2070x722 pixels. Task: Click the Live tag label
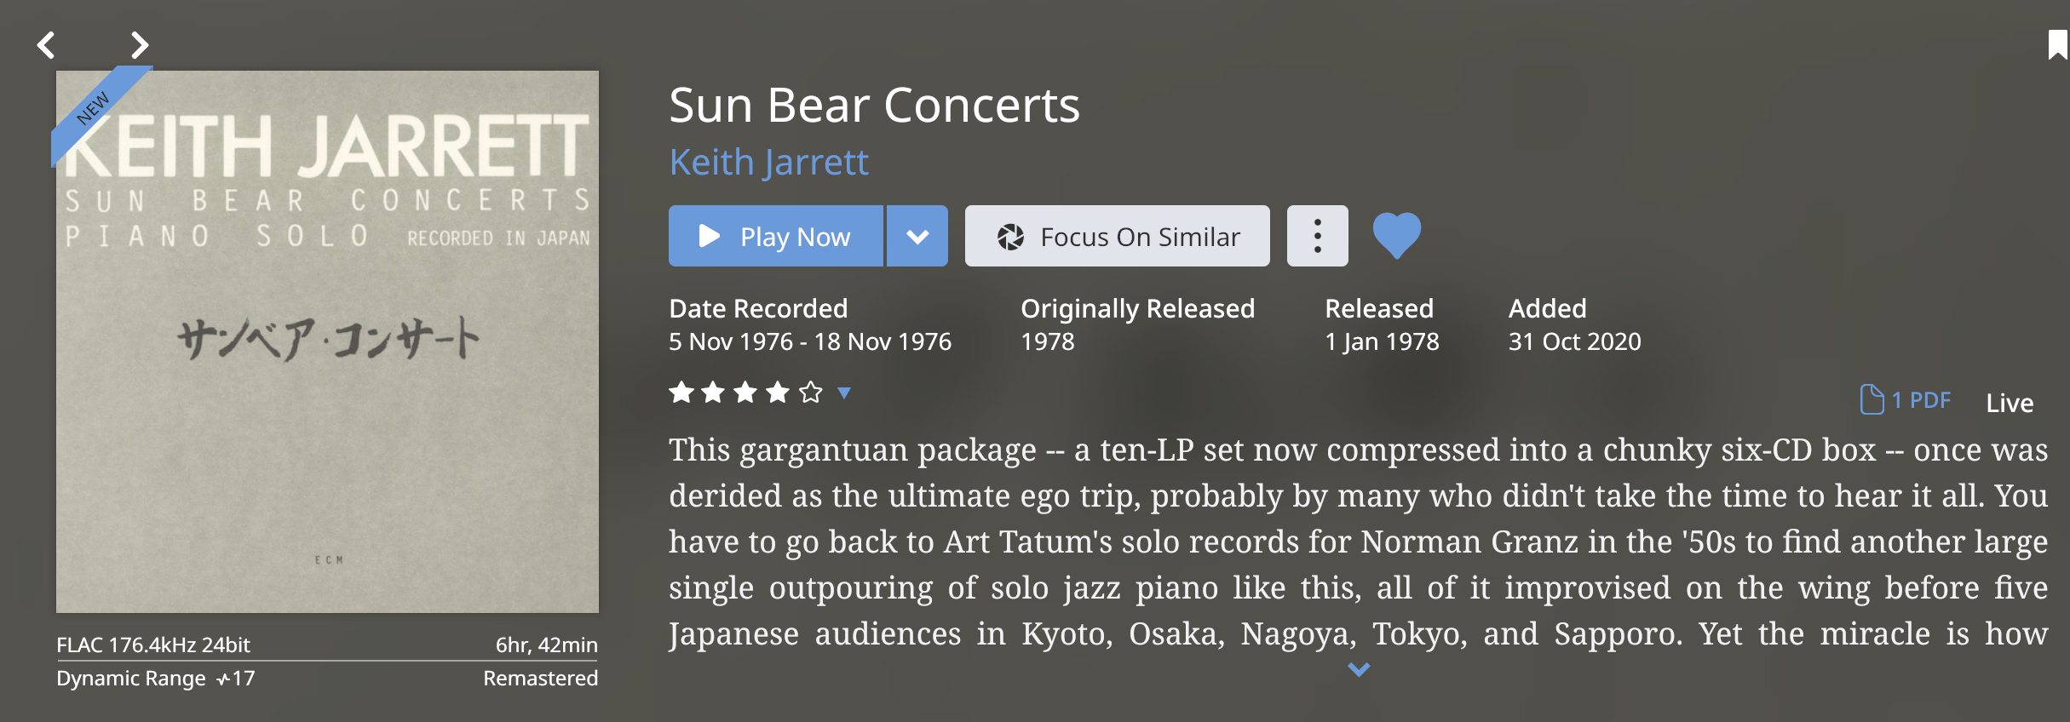pos(2010,403)
